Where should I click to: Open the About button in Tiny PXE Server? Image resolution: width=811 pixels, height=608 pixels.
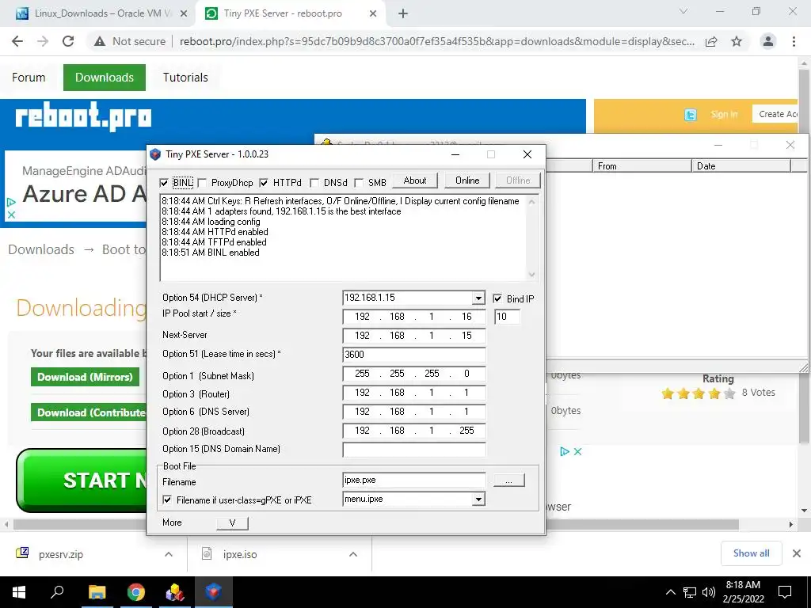tap(415, 180)
